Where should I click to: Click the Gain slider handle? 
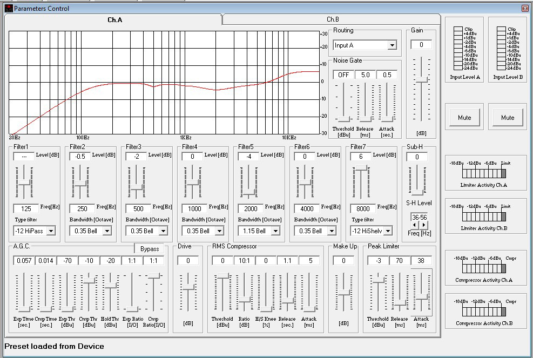click(421, 79)
